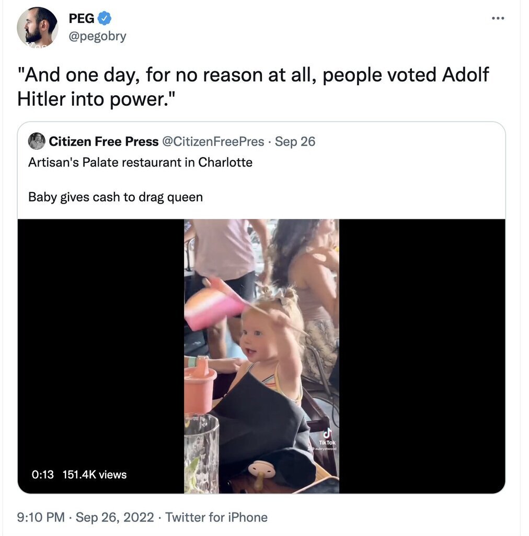Image resolution: width=529 pixels, height=536 pixels.
Task: Click the blue verified badge beside PEG
Action: 105,19
